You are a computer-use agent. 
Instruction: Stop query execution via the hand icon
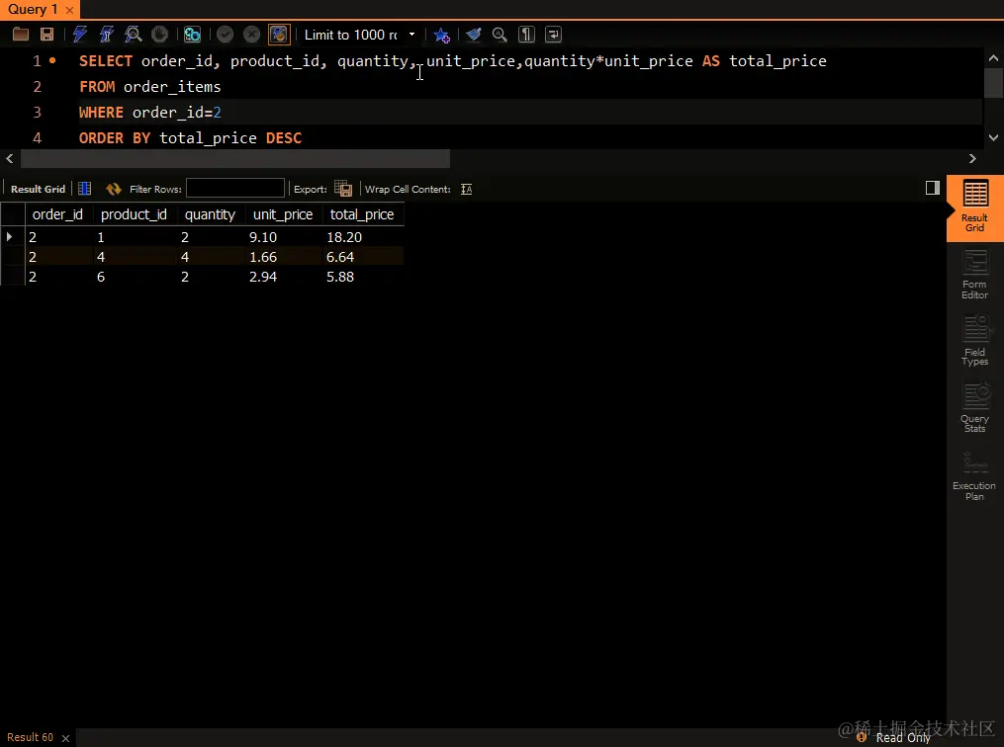(159, 35)
